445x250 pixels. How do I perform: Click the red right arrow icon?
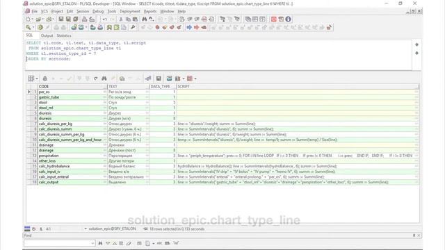(x=196, y=28)
